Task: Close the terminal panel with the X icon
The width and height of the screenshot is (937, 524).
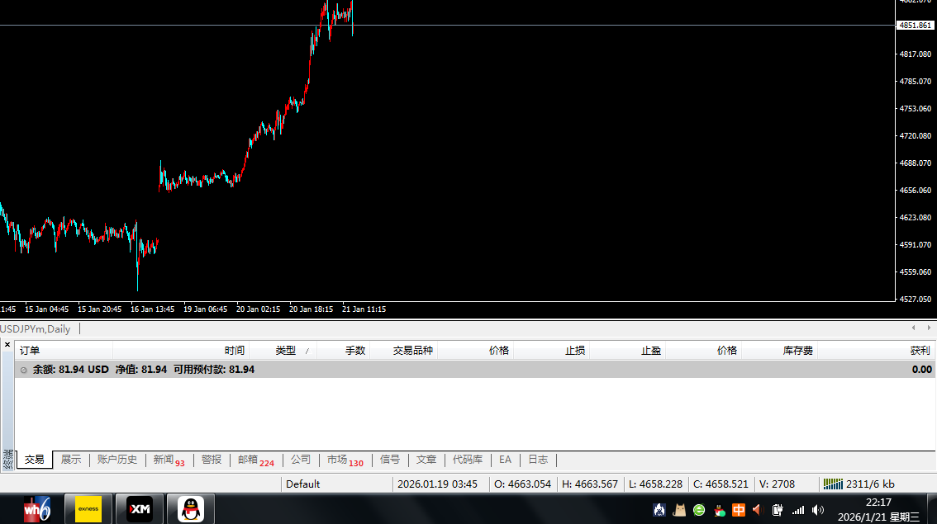Action: point(7,345)
